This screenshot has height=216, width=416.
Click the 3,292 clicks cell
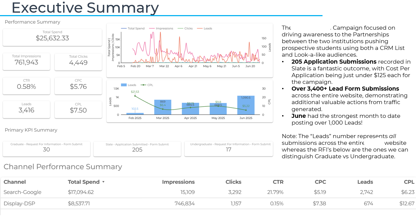235,192
